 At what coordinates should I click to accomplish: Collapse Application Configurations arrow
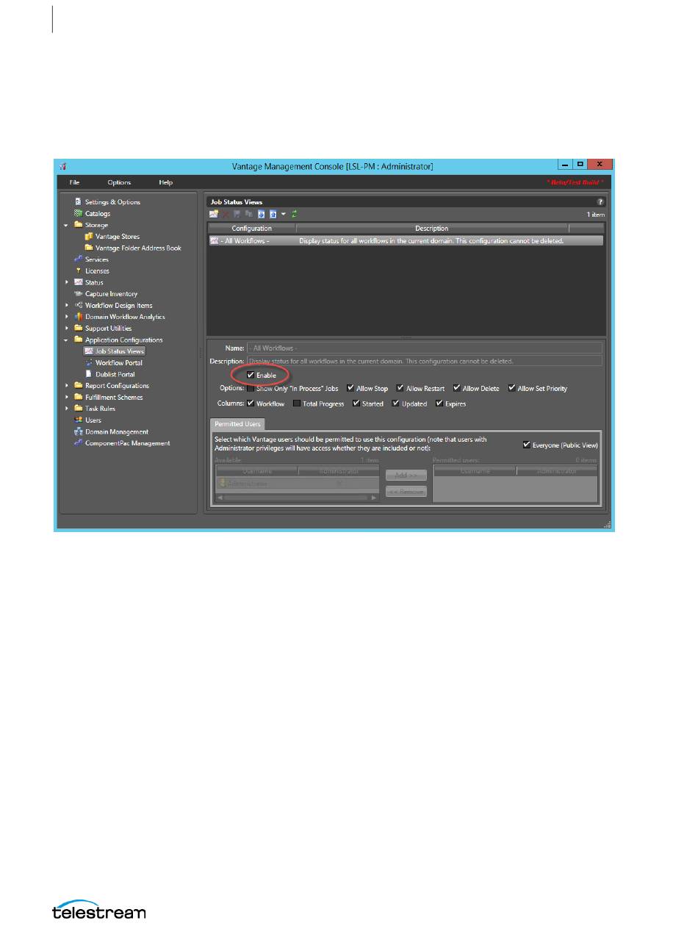click(67, 340)
